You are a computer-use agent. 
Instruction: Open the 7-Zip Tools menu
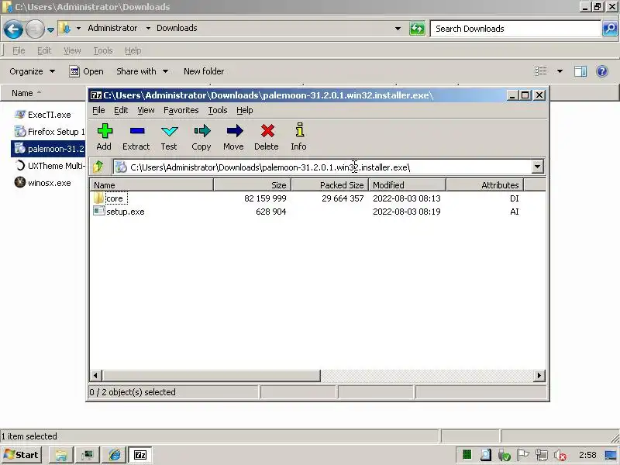click(x=218, y=110)
